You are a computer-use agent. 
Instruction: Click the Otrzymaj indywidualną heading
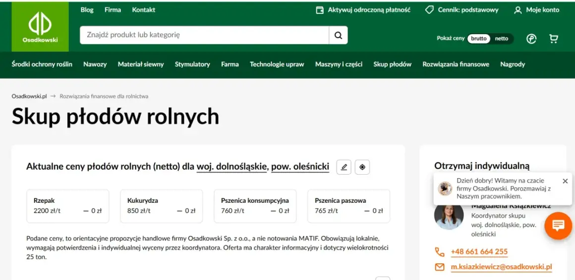482,166
